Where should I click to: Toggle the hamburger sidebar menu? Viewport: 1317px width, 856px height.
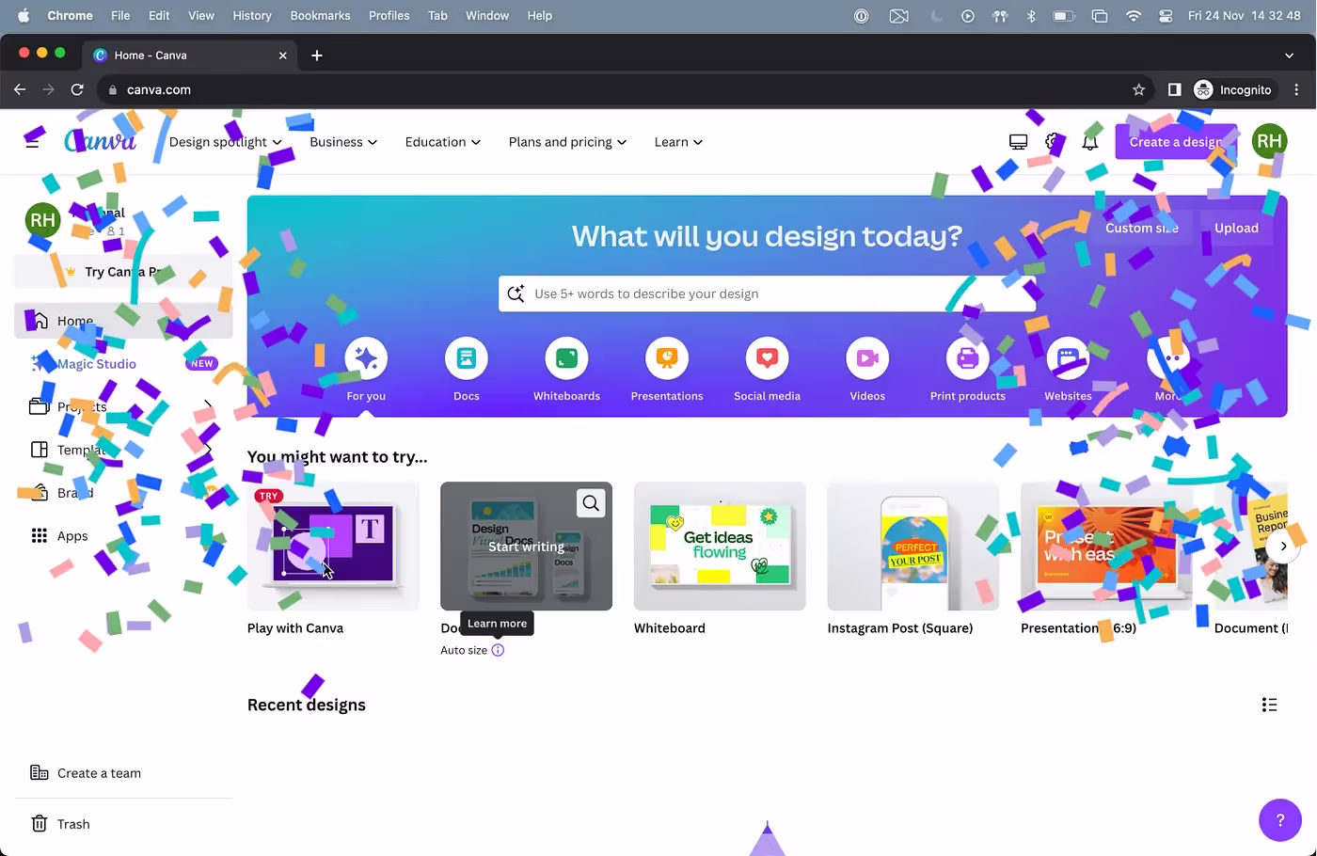tap(32, 142)
